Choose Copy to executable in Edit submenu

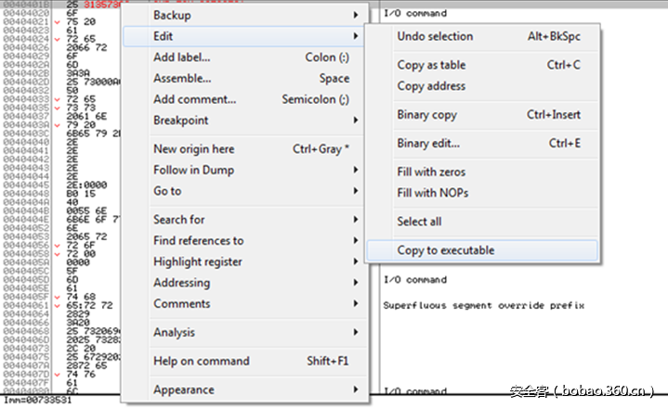click(446, 250)
